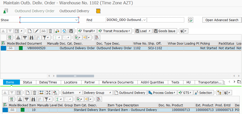242x114 pixels.
Task: Click the execute search icon beside Find field
Action: (190, 20)
